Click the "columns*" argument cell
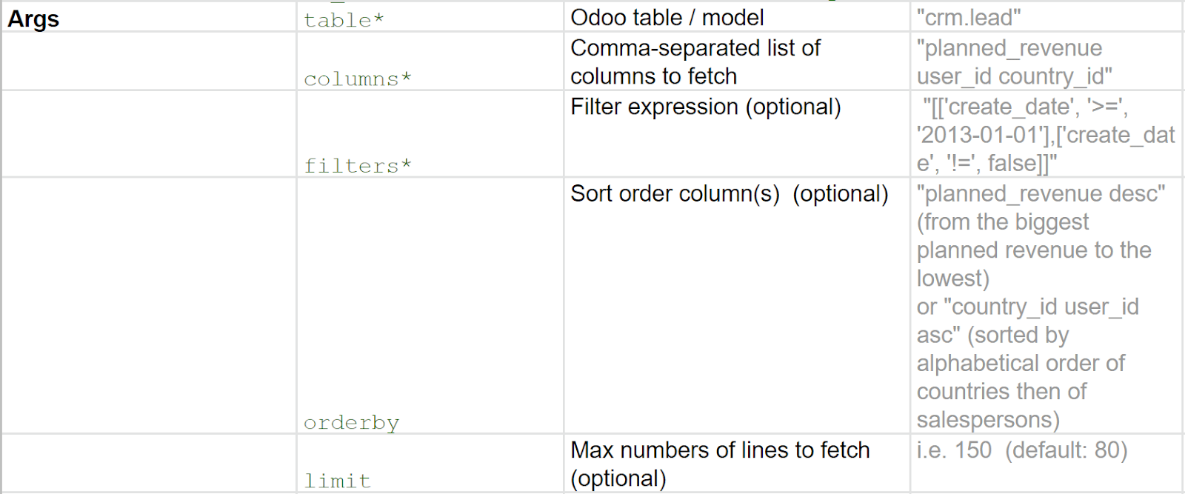This screenshot has height=494, width=1185. 357,79
